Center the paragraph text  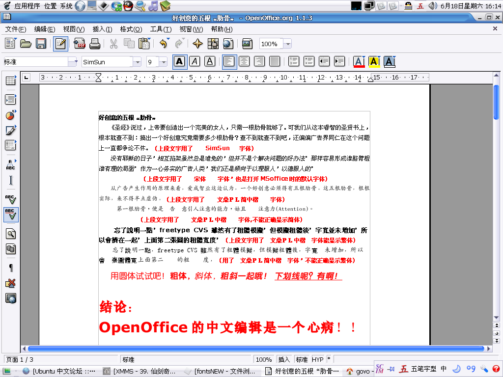244,61
